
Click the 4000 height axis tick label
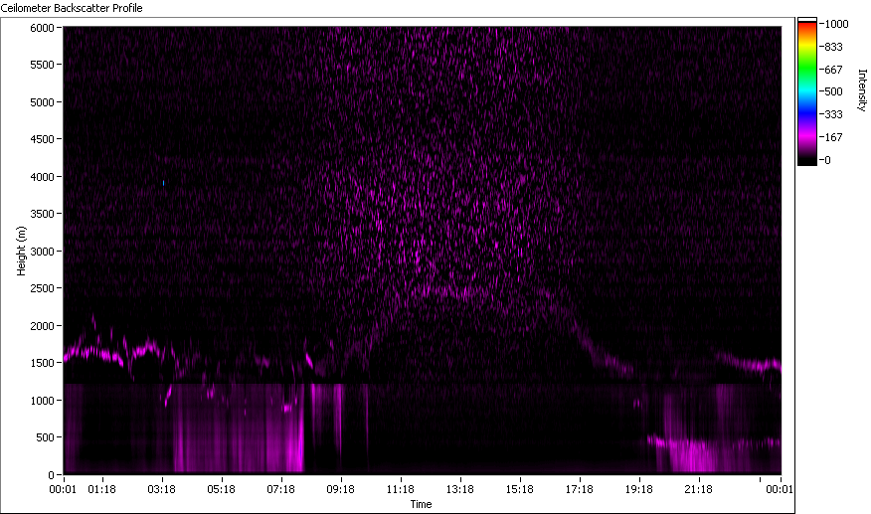click(42, 177)
